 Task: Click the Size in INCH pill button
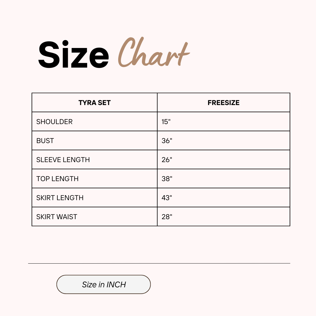pos(104,284)
